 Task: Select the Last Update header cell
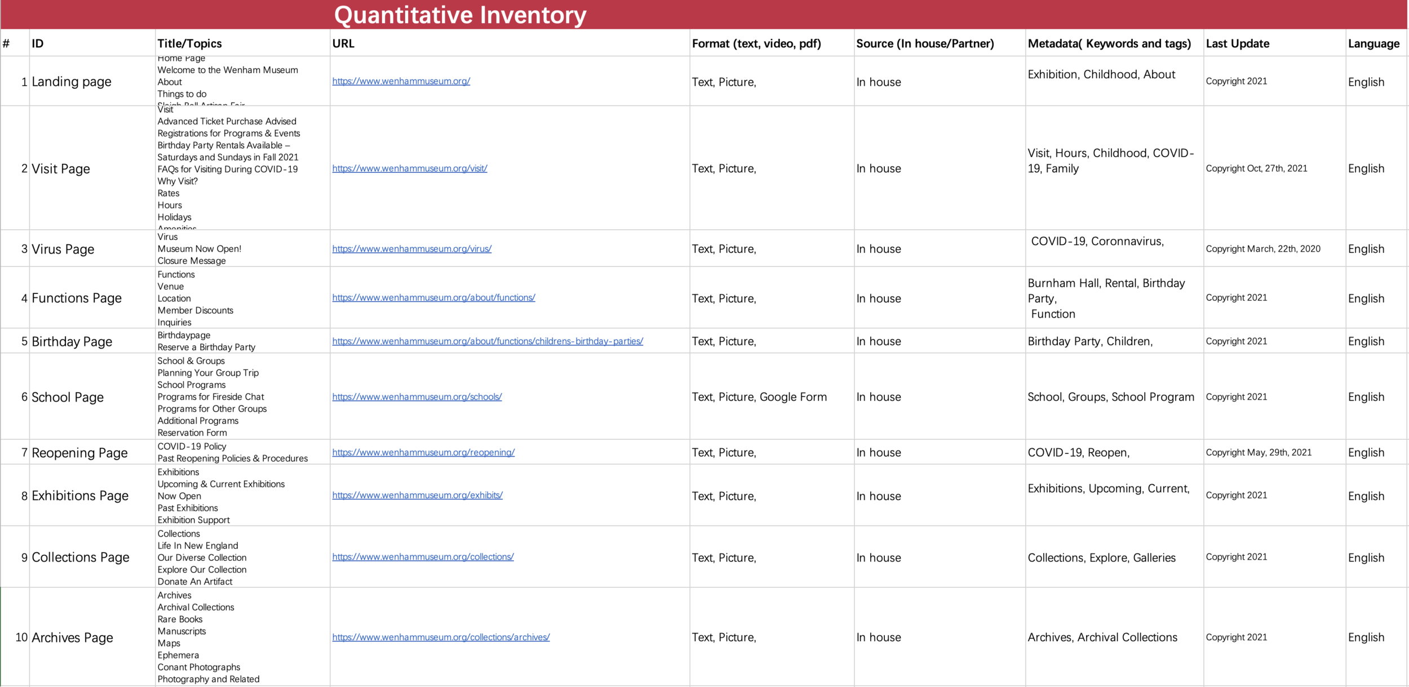[x=1237, y=43]
